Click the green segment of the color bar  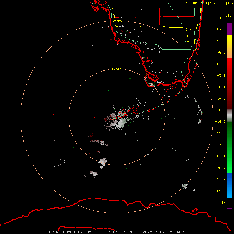(230, 148)
